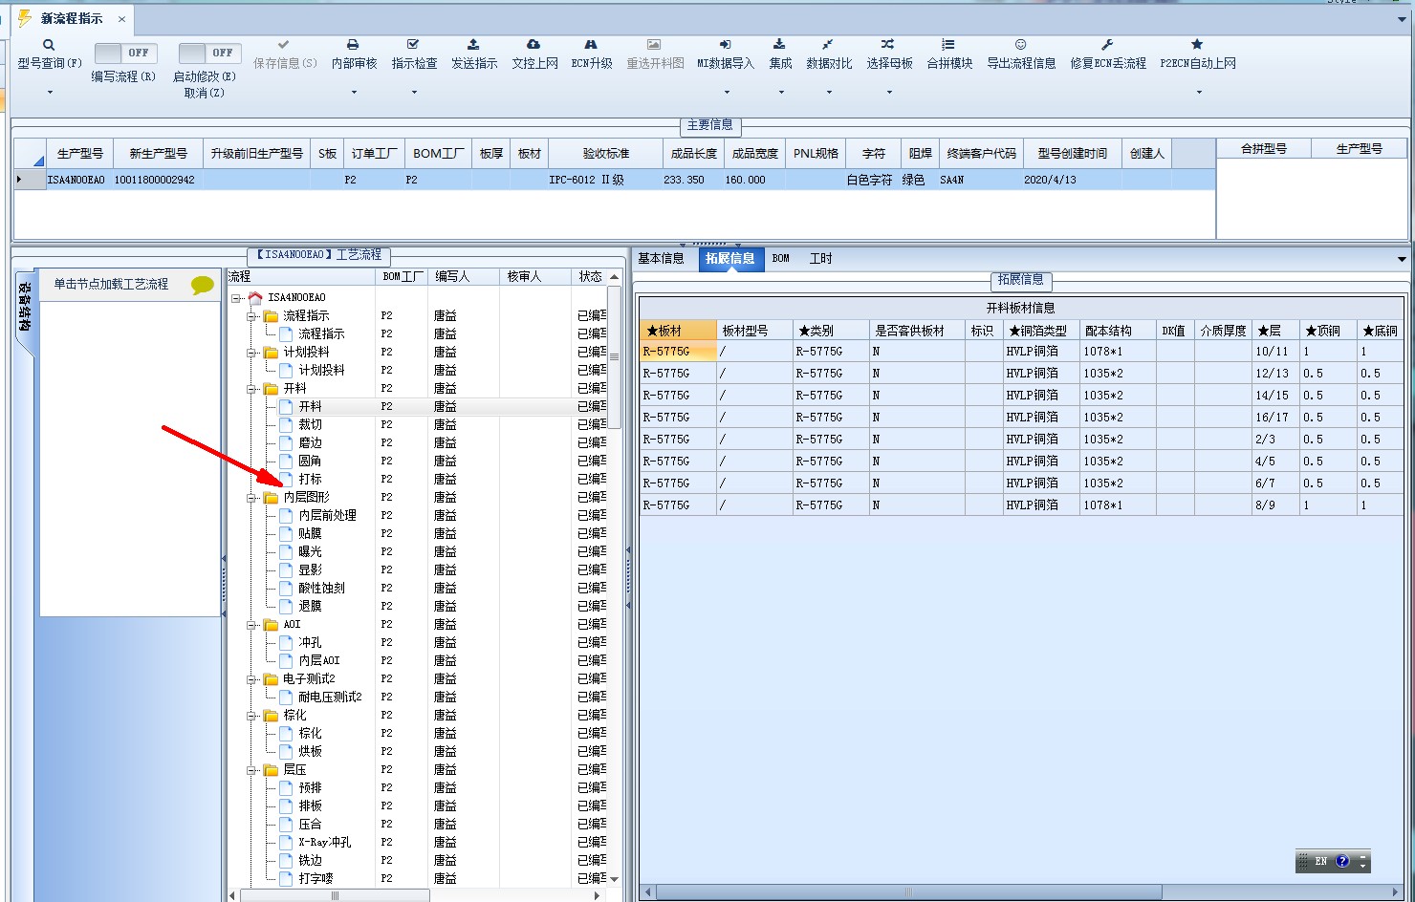Open dropdown arrow under 选择母板
Image resolution: width=1415 pixels, height=902 pixels.
tap(889, 93)
